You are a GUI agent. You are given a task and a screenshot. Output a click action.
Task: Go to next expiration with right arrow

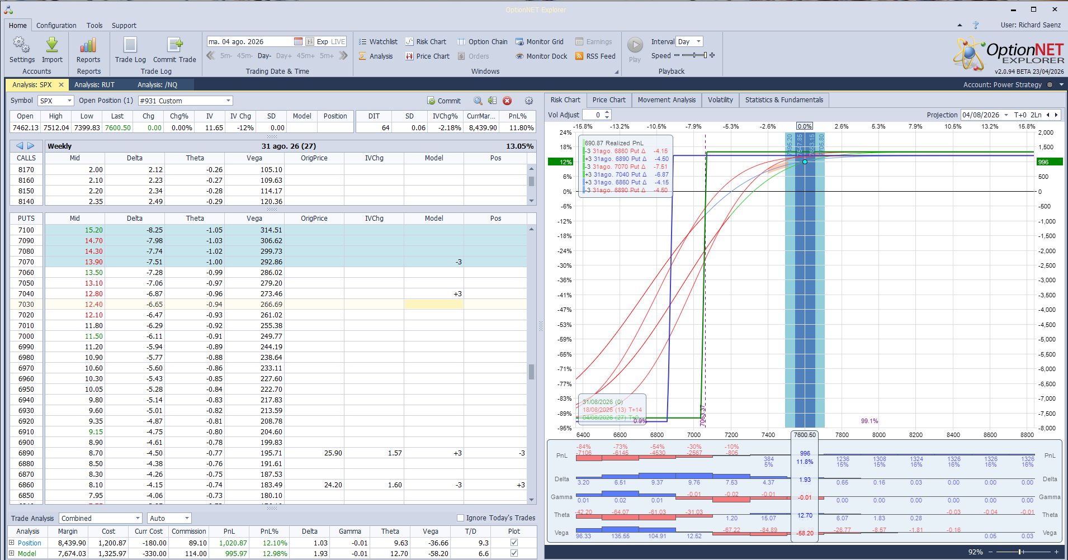tap(31, 146)
